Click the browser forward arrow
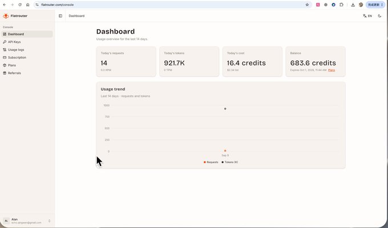 point(12,5)
